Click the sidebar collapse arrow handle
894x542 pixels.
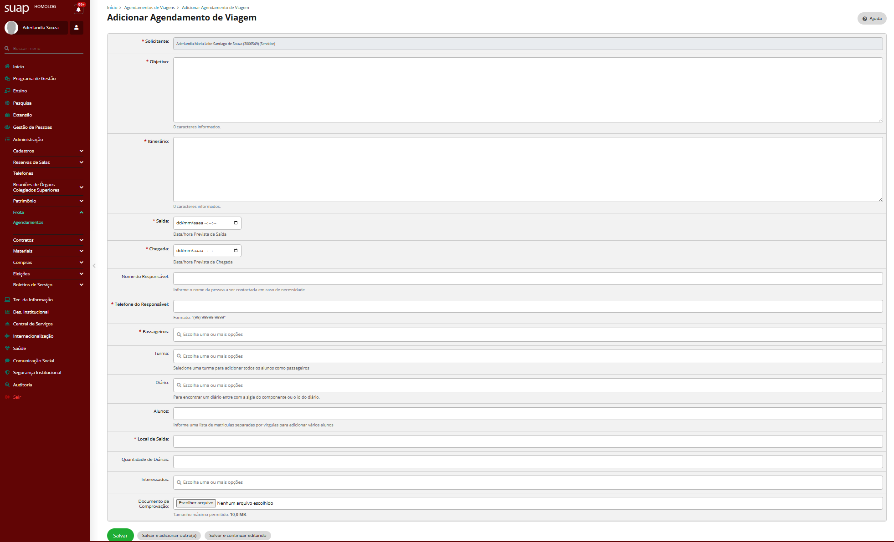click(x=94, y=266)
